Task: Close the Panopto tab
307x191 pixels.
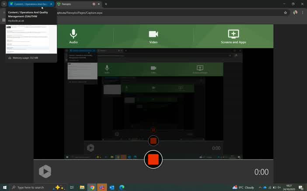Action: (x=99, y=4)
